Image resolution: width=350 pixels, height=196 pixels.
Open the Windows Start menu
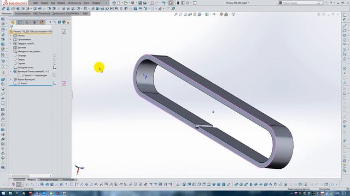tap(3, 193)
